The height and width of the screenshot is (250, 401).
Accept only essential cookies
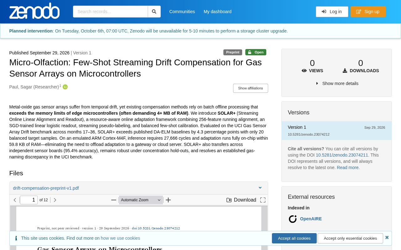coord(350,238)
